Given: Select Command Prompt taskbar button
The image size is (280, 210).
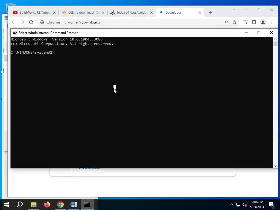Looking at the screenshot, I should 87,205.
